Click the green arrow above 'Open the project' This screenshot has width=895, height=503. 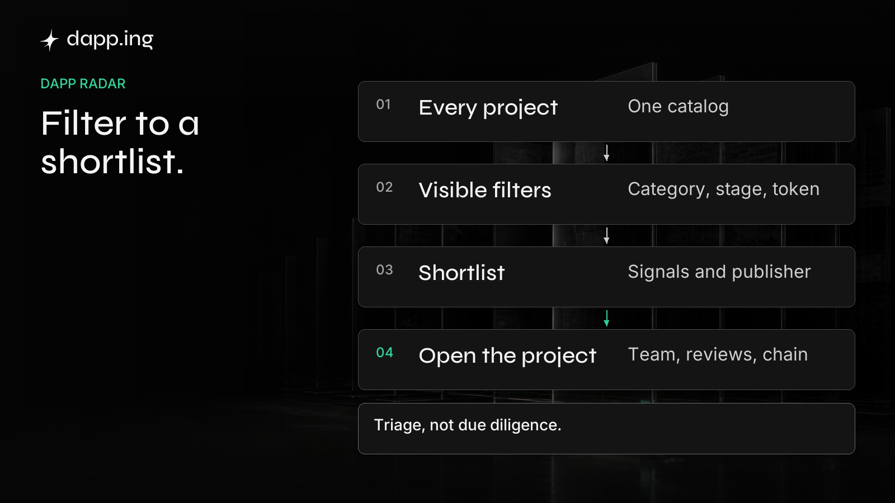[x=606, y=319]
